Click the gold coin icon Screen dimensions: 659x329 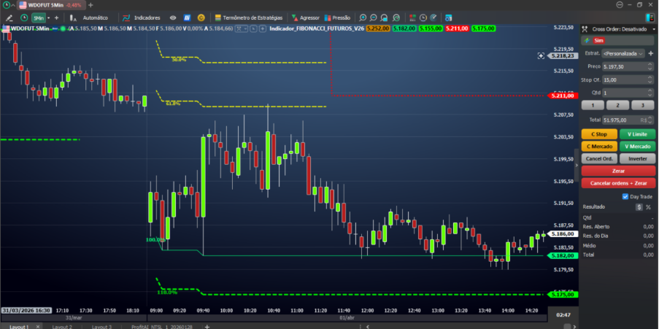click(201, 18)
